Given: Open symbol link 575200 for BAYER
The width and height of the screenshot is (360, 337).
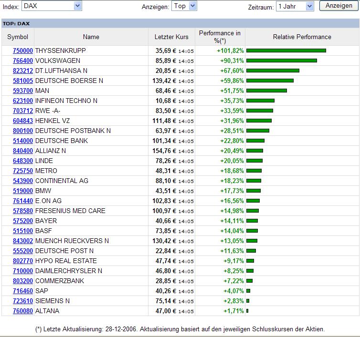Looking at the screenshot, I should 23,221.
